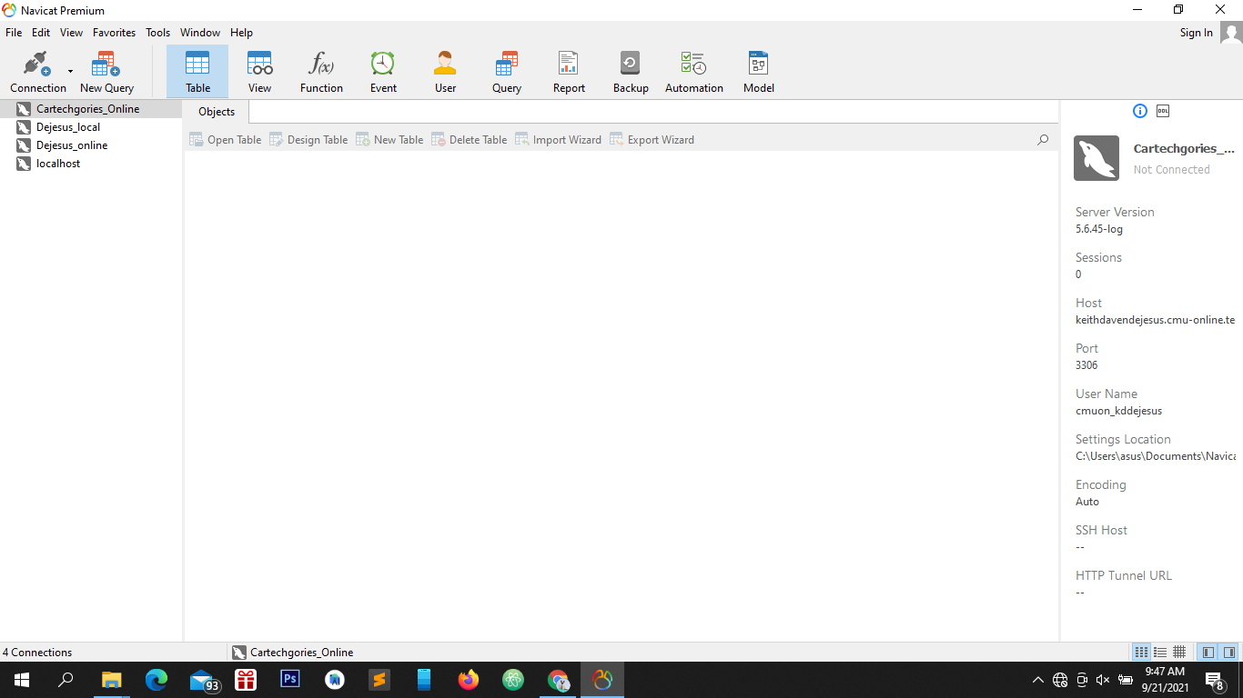Select the Model toolbar icon

758,72
